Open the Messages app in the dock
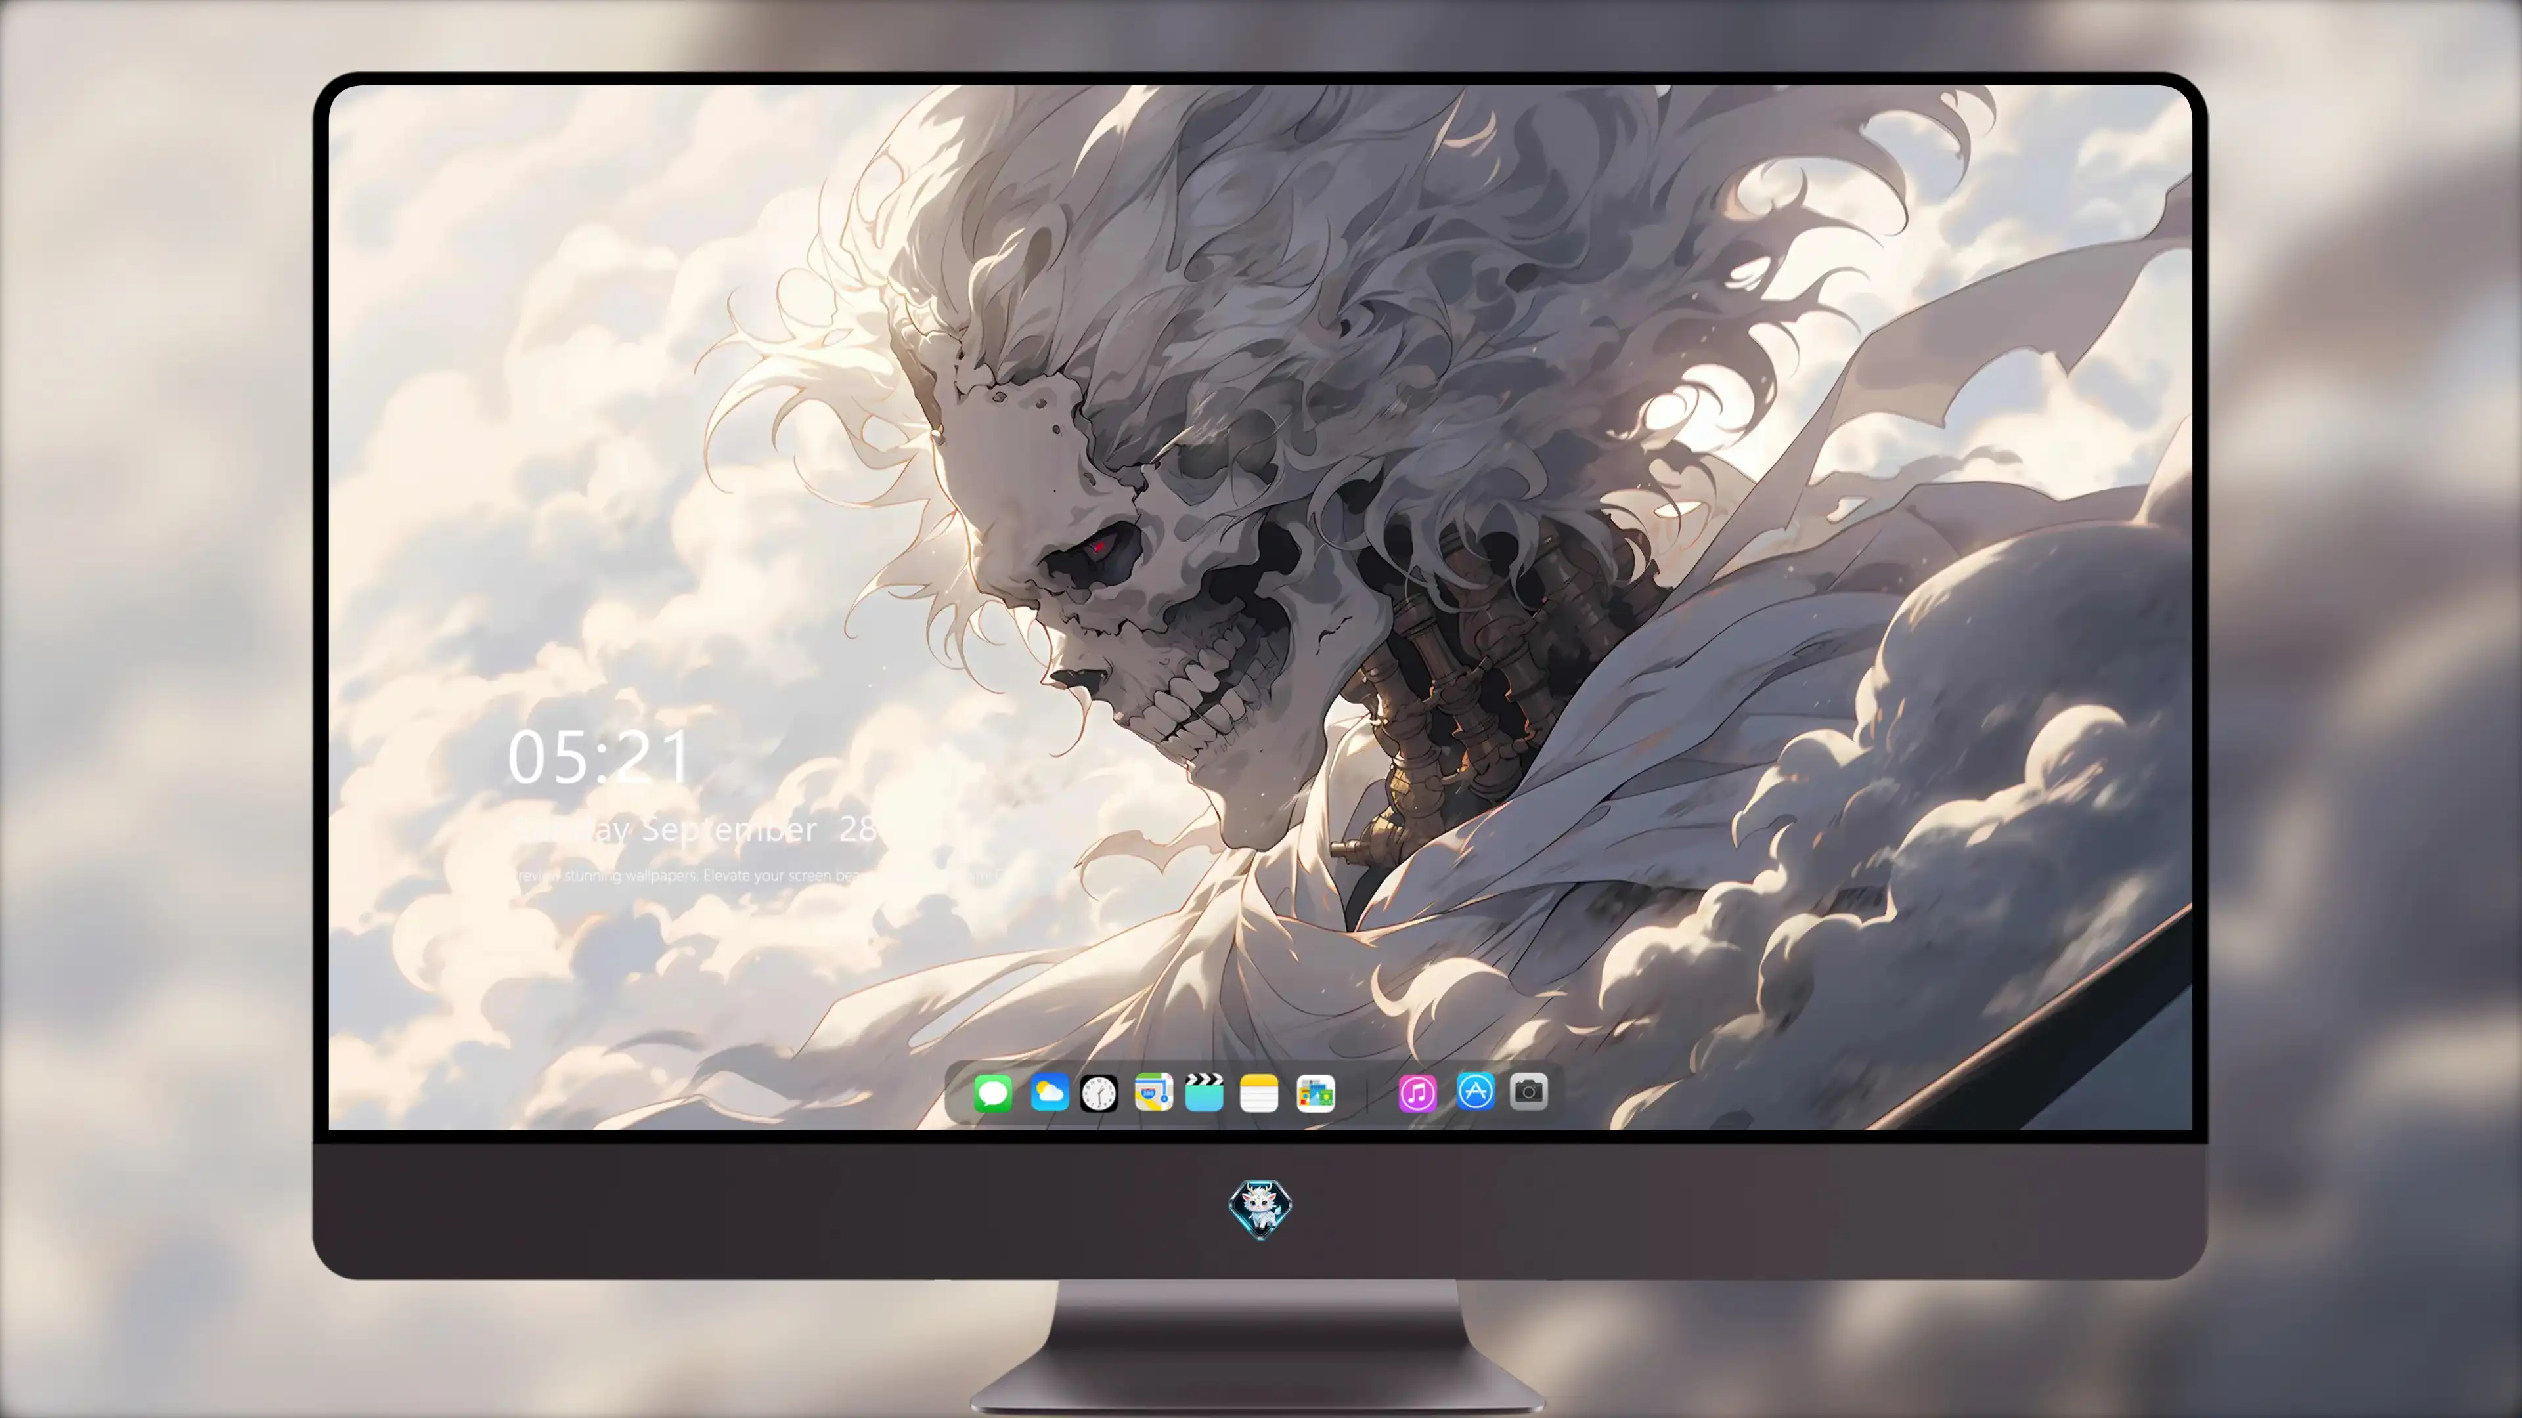This screenshot has height=1418, width=2522. 993,1093
